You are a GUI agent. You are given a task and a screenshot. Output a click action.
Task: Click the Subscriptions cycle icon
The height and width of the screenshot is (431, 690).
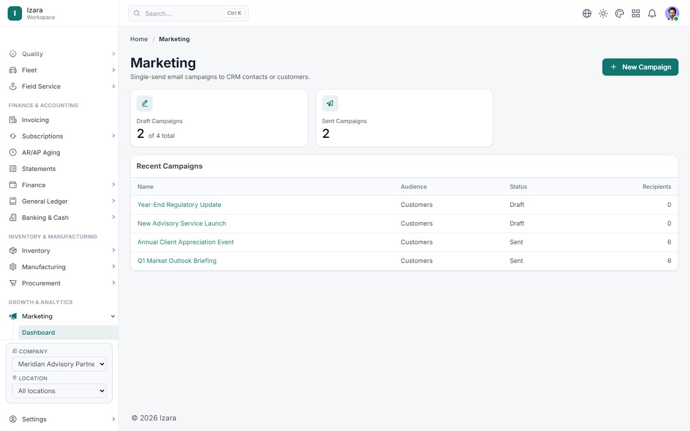(13, 136)
